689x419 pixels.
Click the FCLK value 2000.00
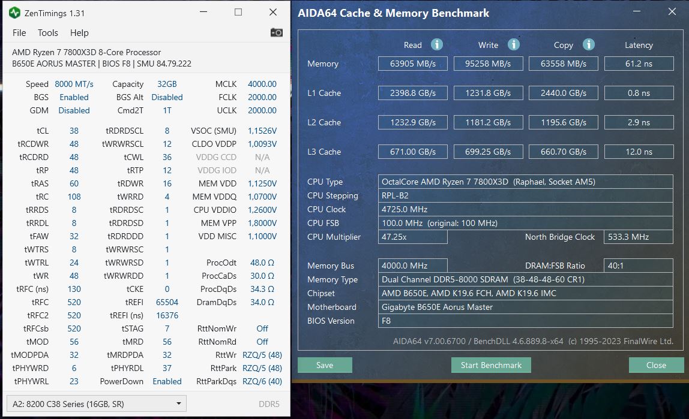tap(262, 97)
